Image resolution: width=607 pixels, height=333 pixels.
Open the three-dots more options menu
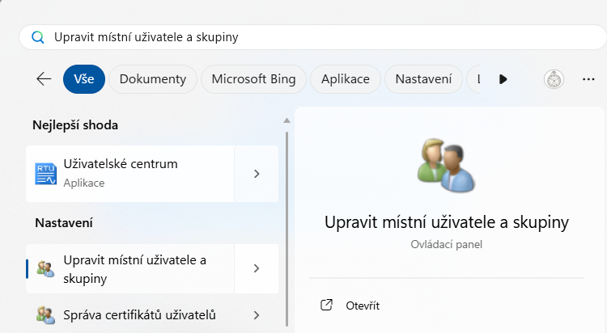point(588,79)
